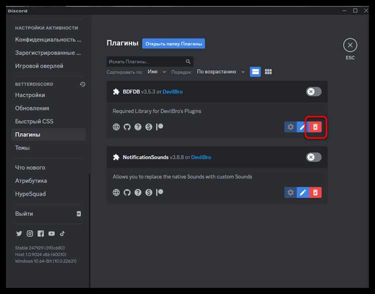Open DevilBro author link for NotificationSounds
This screenshot has width=375, height=294.
point(201,157)
